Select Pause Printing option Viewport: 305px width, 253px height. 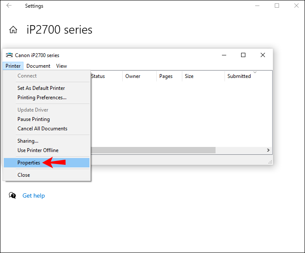47,119
